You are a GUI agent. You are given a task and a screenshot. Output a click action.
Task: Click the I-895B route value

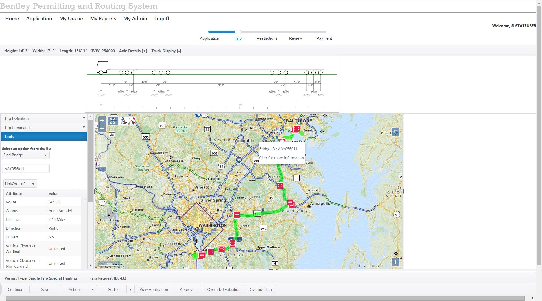(54, 202)
